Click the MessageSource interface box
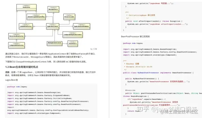 tap(53, 9)
